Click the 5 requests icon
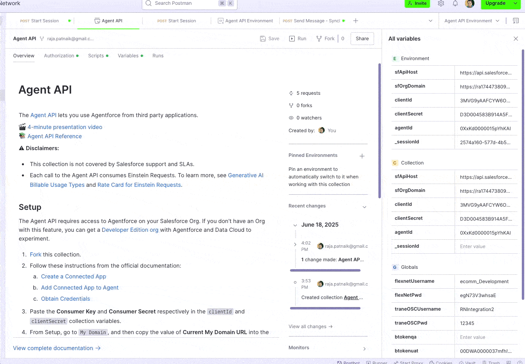Viewport: 525px width, 364px height. click(x=291, y=93)
